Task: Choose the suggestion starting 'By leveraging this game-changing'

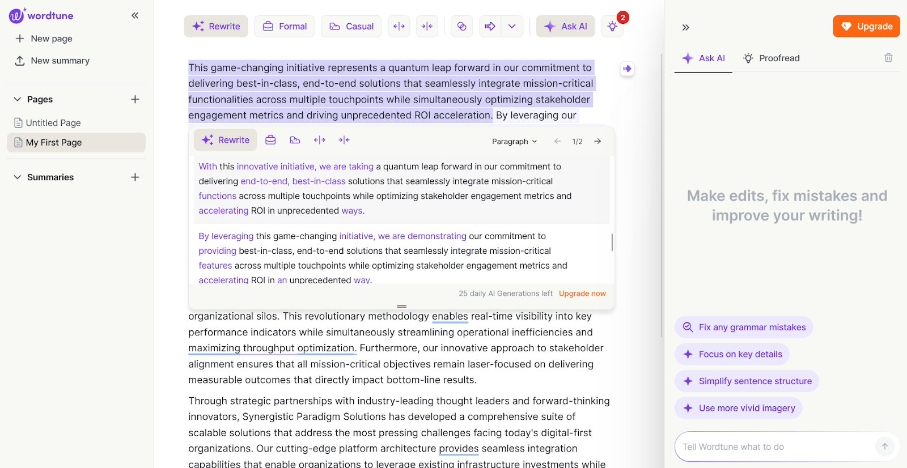Action: click(x=402, y=255)
